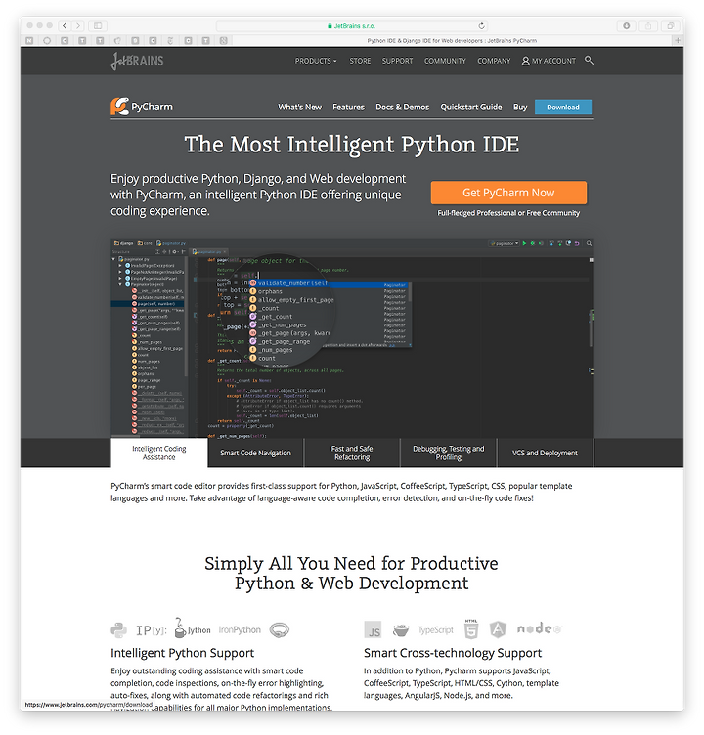Open the STORE menu item

click(x=360, y=61)
